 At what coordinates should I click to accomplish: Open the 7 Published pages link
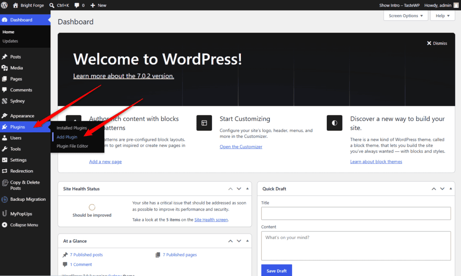pyautogui.click(x=180, y=255)
